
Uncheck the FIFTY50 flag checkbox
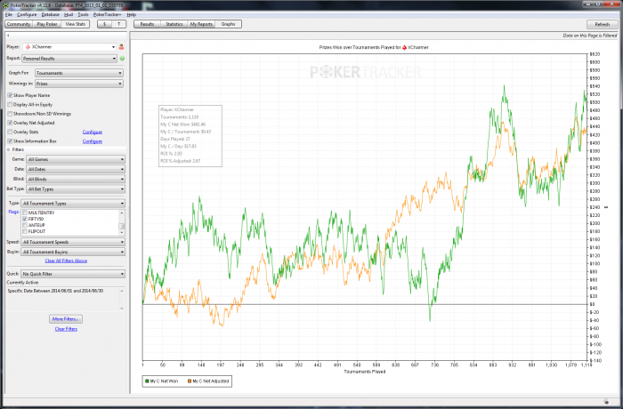[24, 219]
